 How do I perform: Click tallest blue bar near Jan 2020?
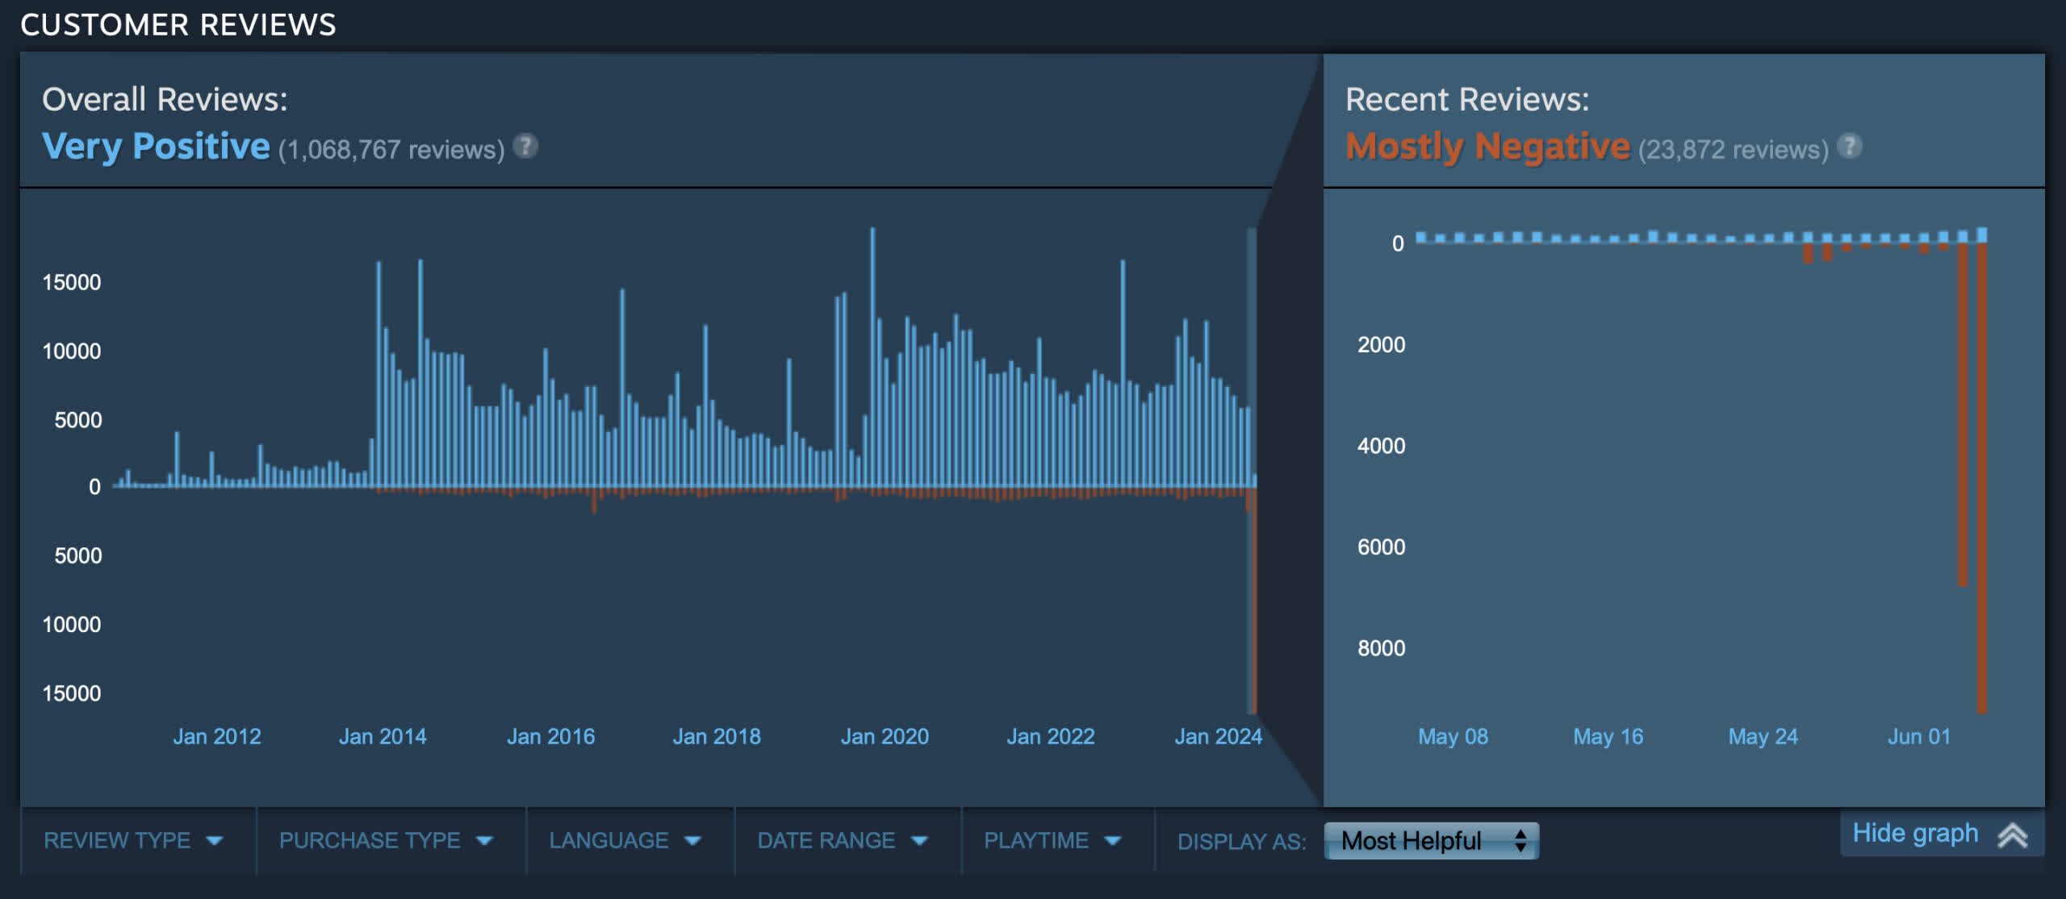(872, 355)
